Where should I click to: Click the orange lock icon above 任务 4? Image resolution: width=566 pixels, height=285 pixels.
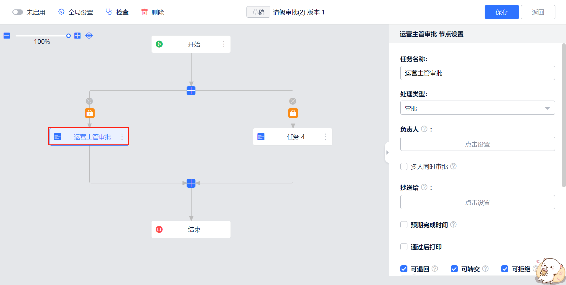293,113
